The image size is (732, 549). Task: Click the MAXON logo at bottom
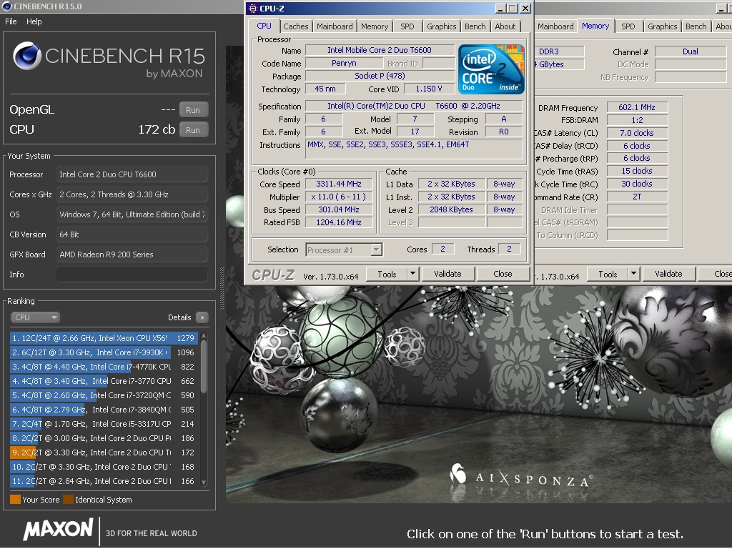click(59, 530)
